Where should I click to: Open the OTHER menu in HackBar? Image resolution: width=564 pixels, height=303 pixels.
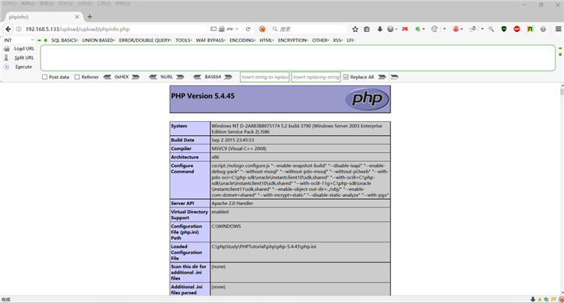point(320,40)
